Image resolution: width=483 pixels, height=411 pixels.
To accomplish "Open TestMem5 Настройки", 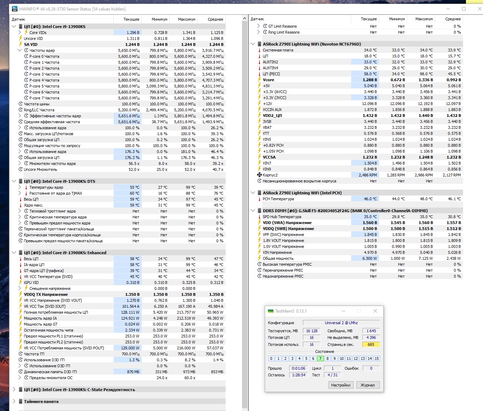I will 341,385.
